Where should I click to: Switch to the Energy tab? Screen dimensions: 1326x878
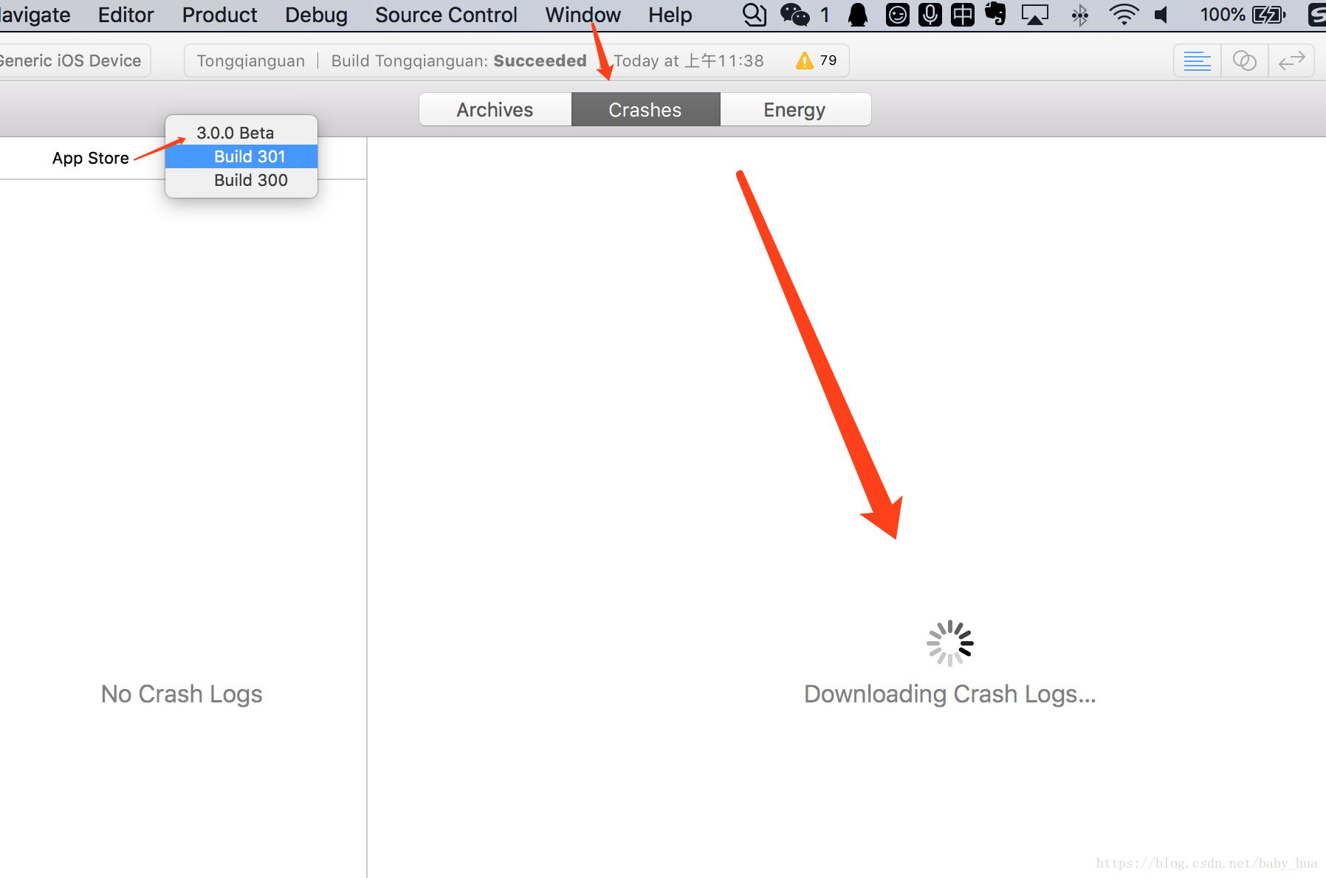(795, 109)
